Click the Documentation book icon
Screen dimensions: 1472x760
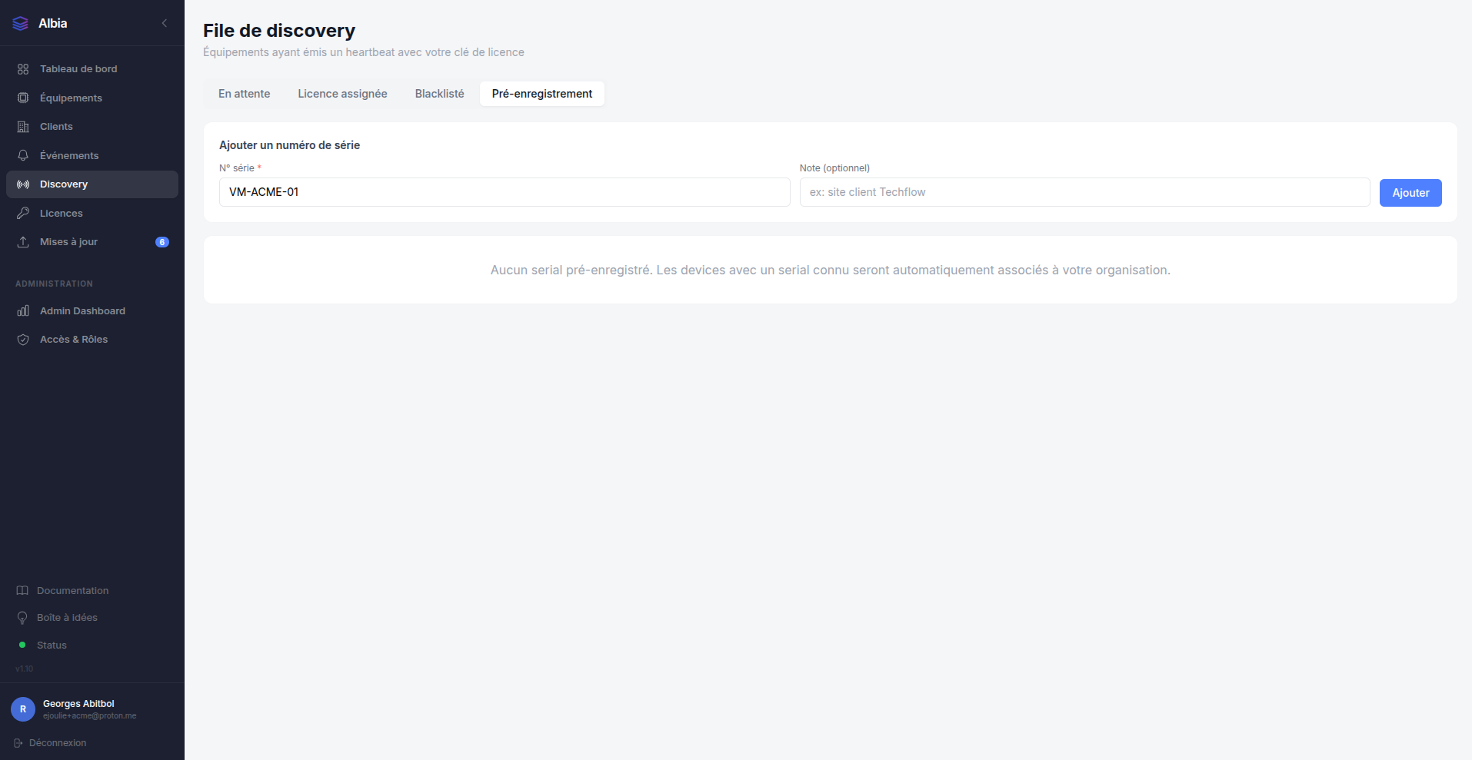(x=22, y=590)
